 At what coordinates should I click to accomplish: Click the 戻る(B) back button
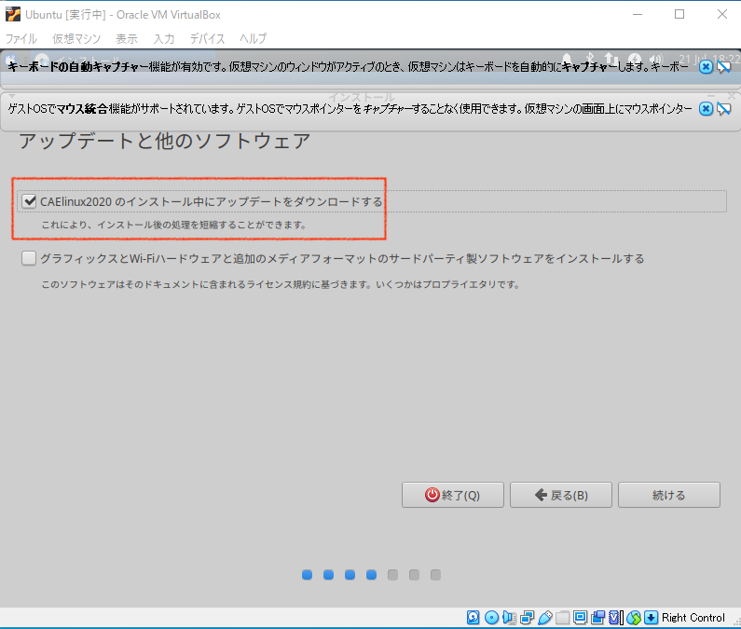(x=561, y=495)
